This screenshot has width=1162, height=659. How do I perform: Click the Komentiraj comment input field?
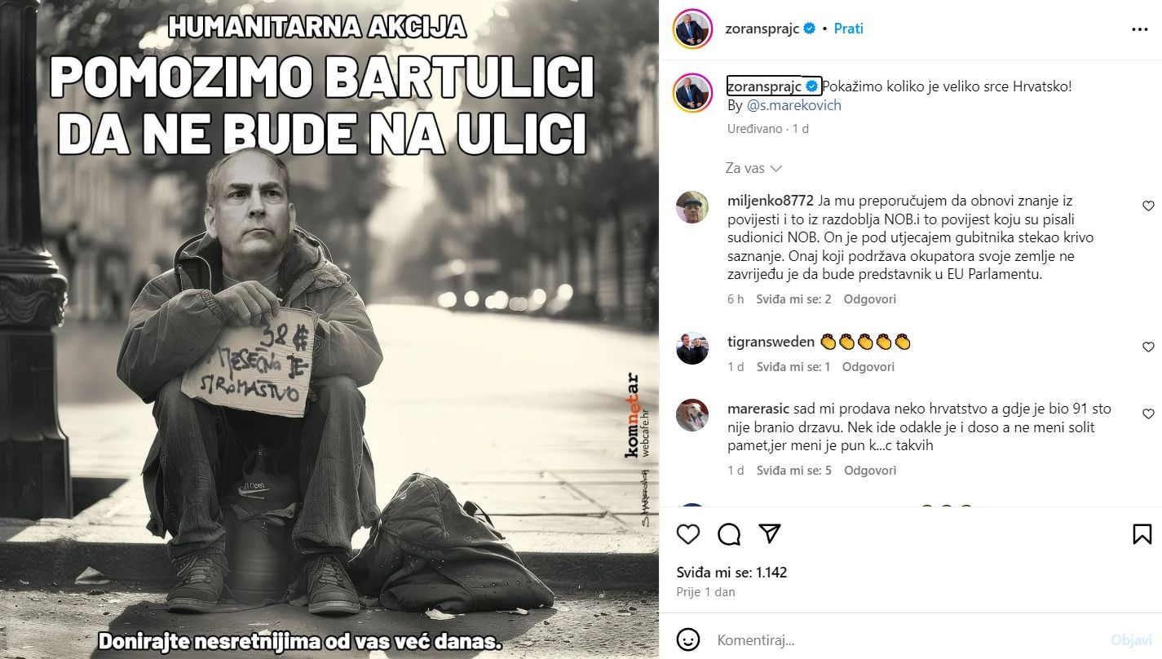[905, 639]
